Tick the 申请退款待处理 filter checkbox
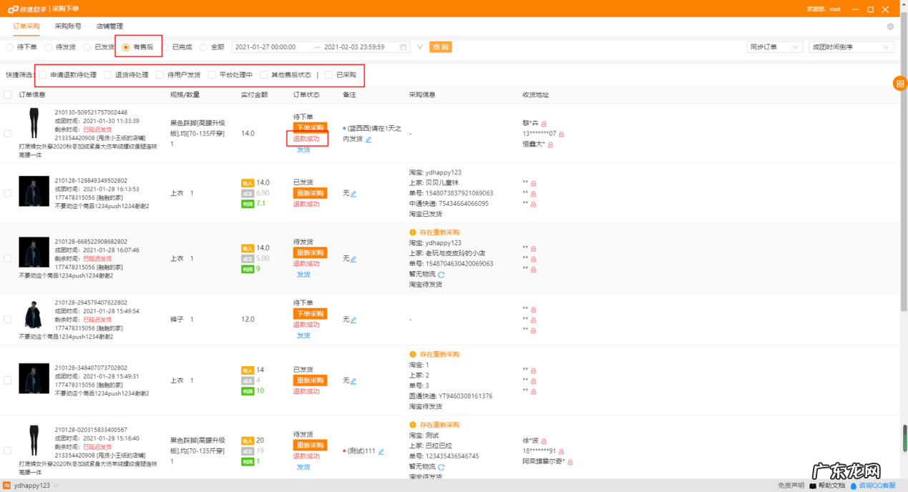 [43, 74]
